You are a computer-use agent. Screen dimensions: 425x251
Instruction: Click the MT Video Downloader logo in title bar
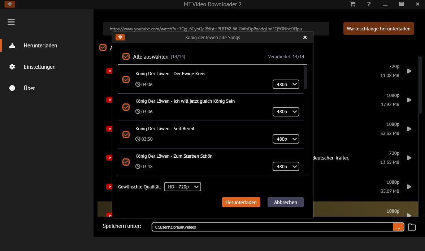click(10, 4)
